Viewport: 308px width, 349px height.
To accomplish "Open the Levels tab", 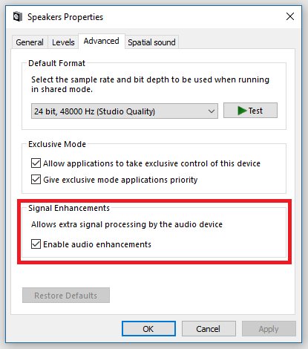I will pos(63,42).
